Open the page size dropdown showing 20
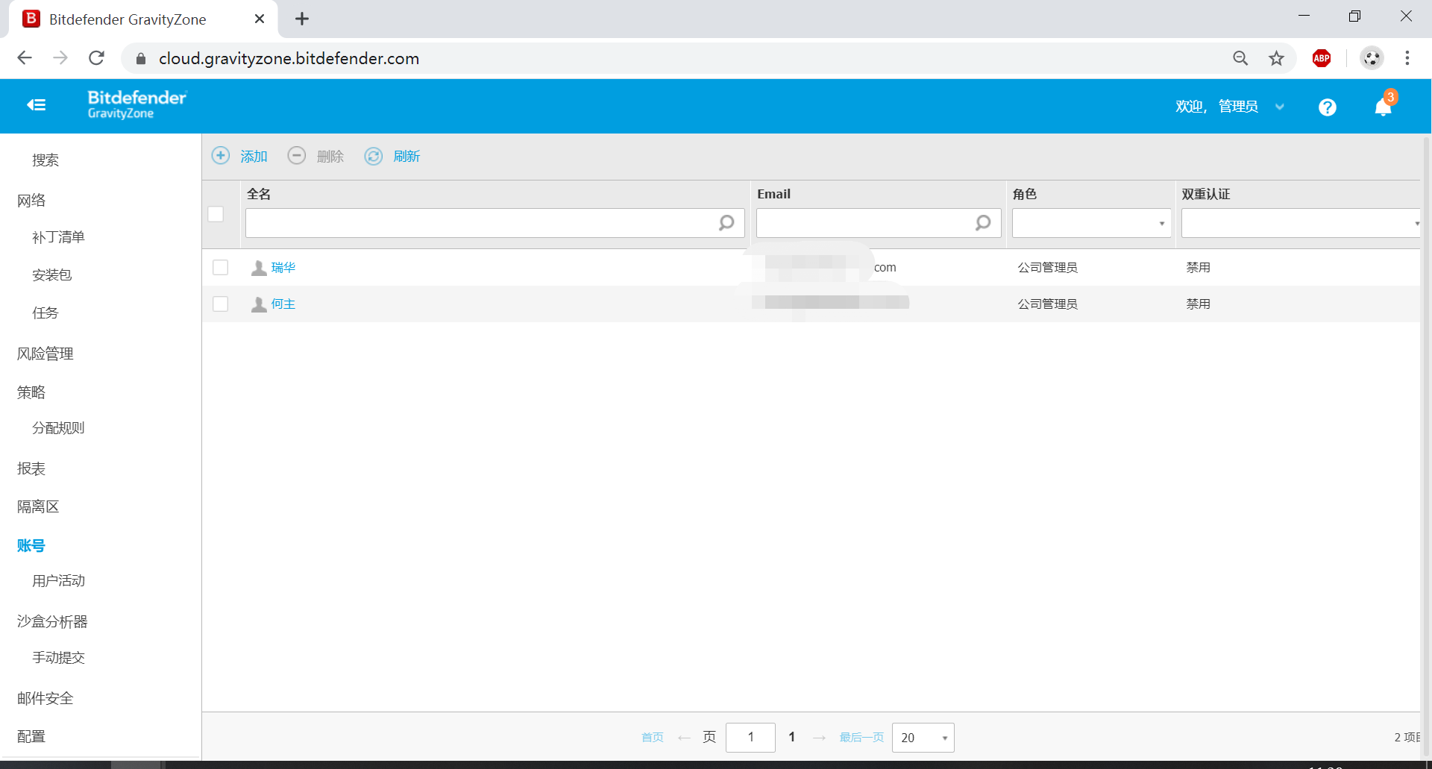 pyautogui.click(x=923, y=738)
